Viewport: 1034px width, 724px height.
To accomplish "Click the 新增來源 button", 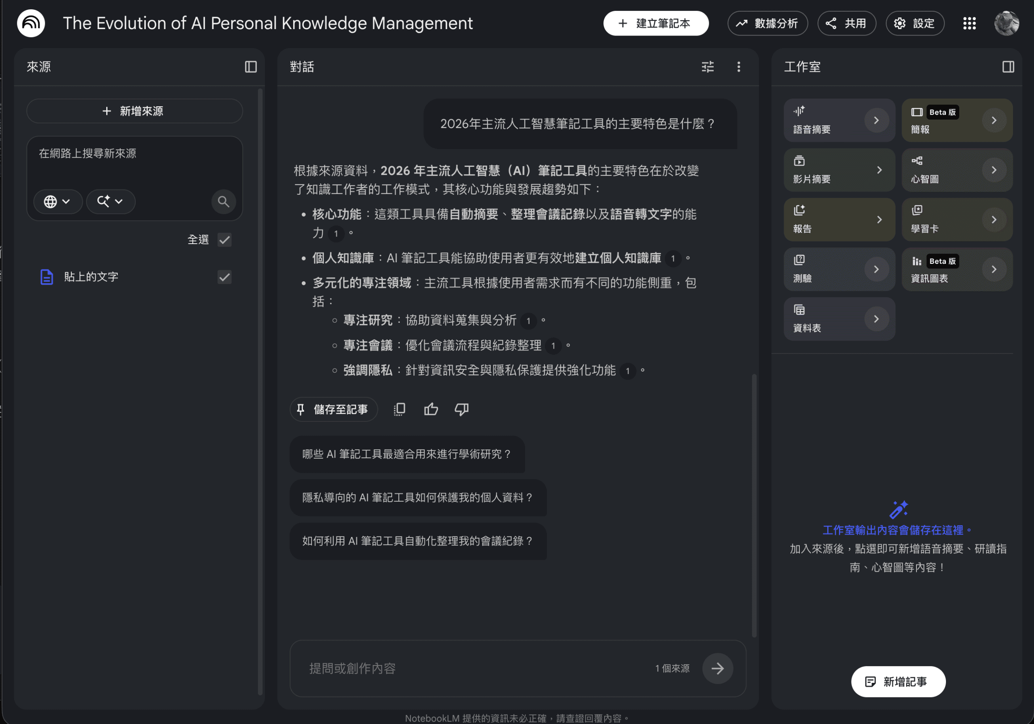I will pos(134,111).
